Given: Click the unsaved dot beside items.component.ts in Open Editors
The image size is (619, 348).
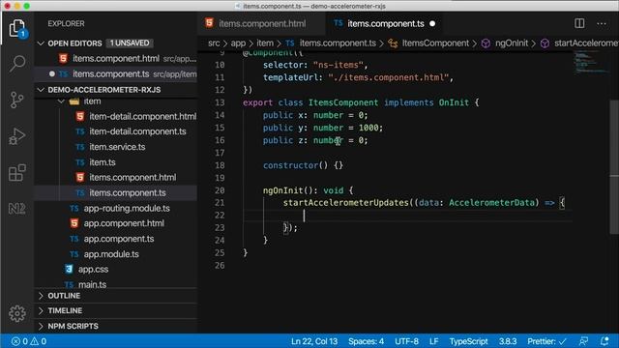Looking at the screenshot, I should (51, 73).
